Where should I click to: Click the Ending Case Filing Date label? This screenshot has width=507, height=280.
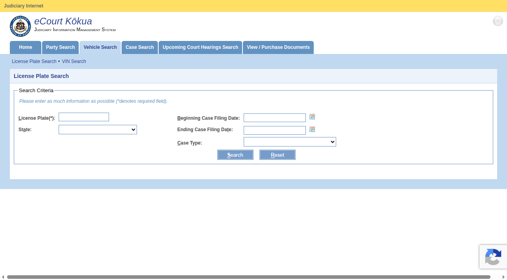click(205, 130)
